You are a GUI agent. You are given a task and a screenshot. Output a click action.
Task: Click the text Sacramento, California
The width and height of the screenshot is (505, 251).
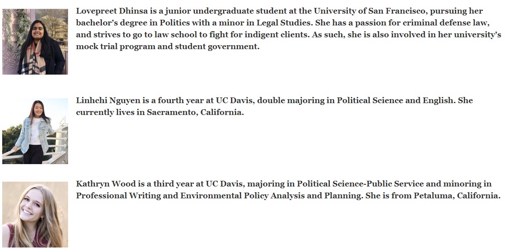[x=195, y=112]
